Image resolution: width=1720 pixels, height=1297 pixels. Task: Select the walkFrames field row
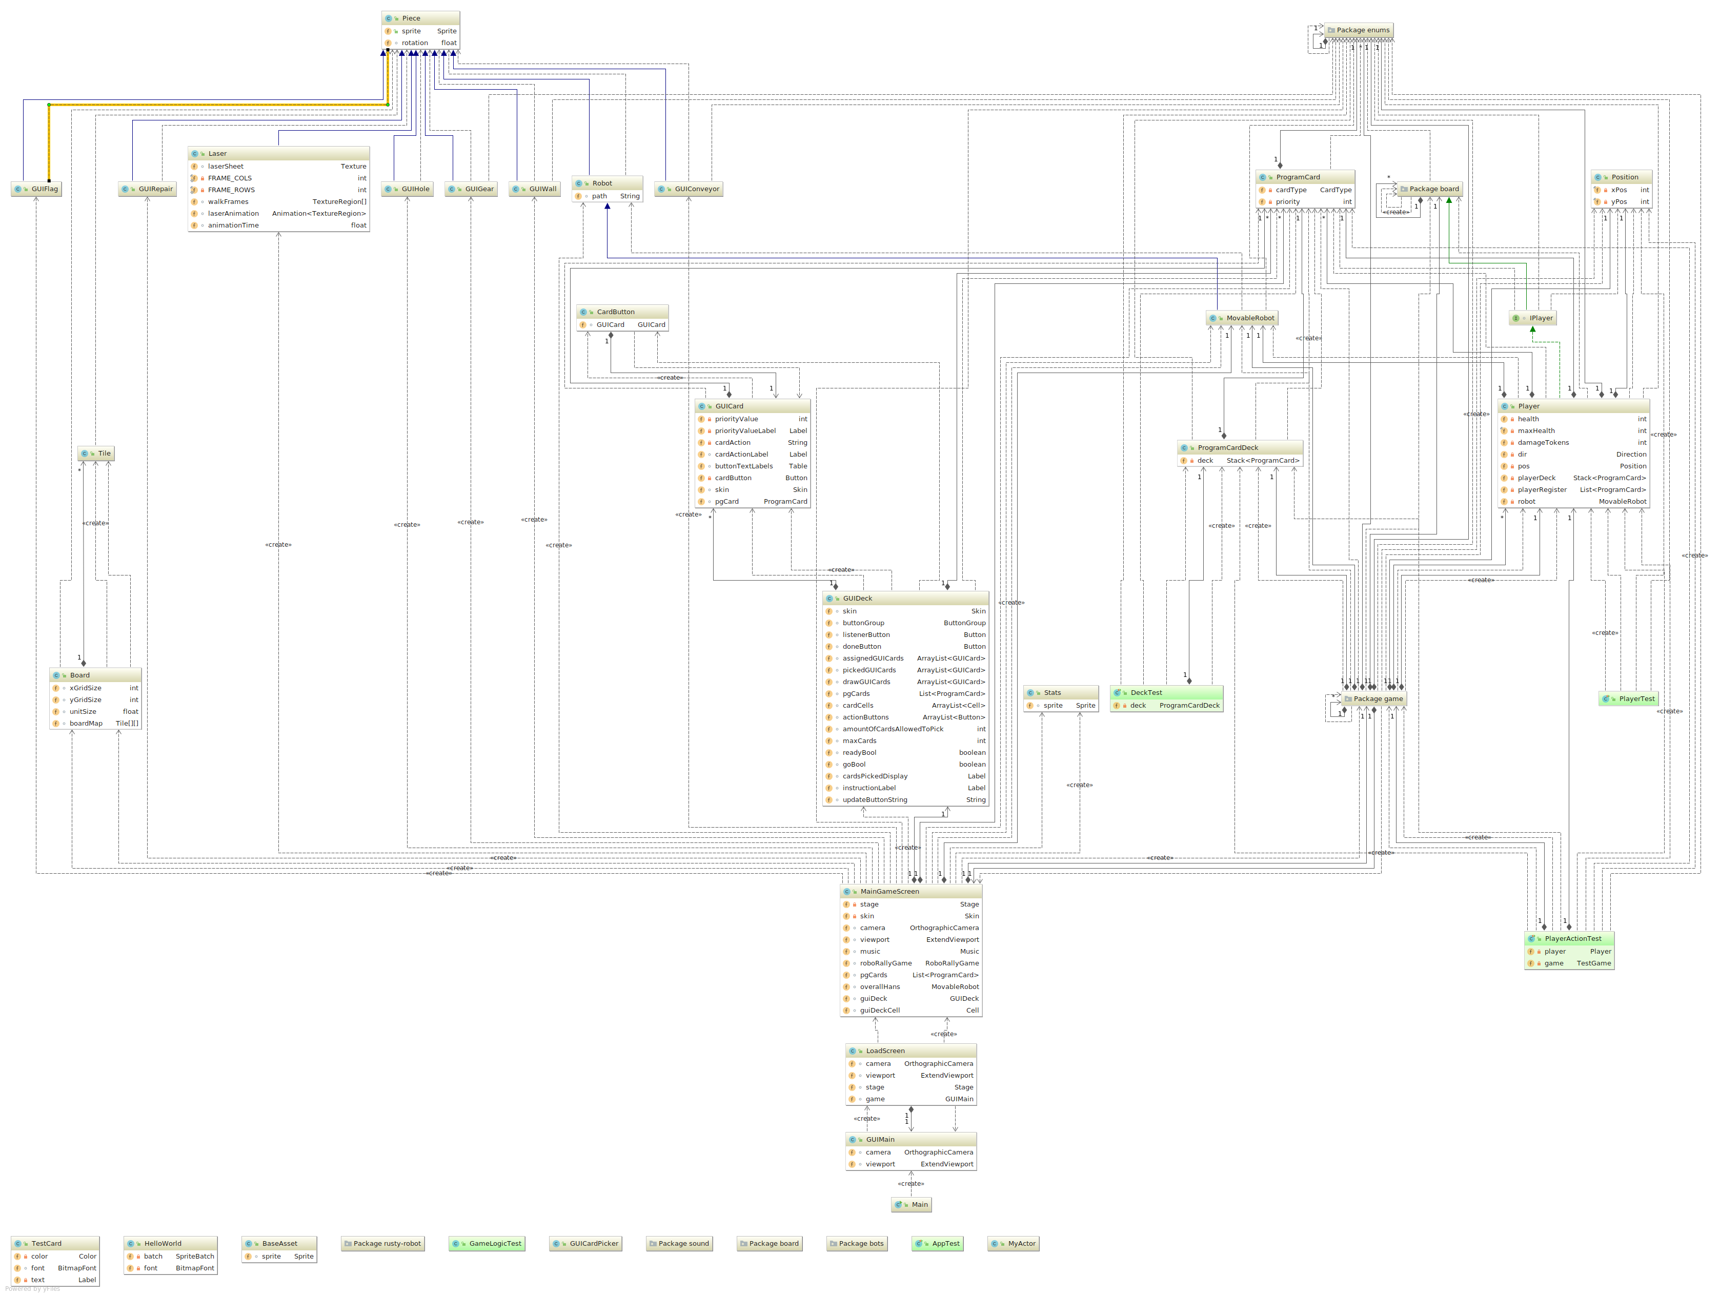click(x=278, y=202)
